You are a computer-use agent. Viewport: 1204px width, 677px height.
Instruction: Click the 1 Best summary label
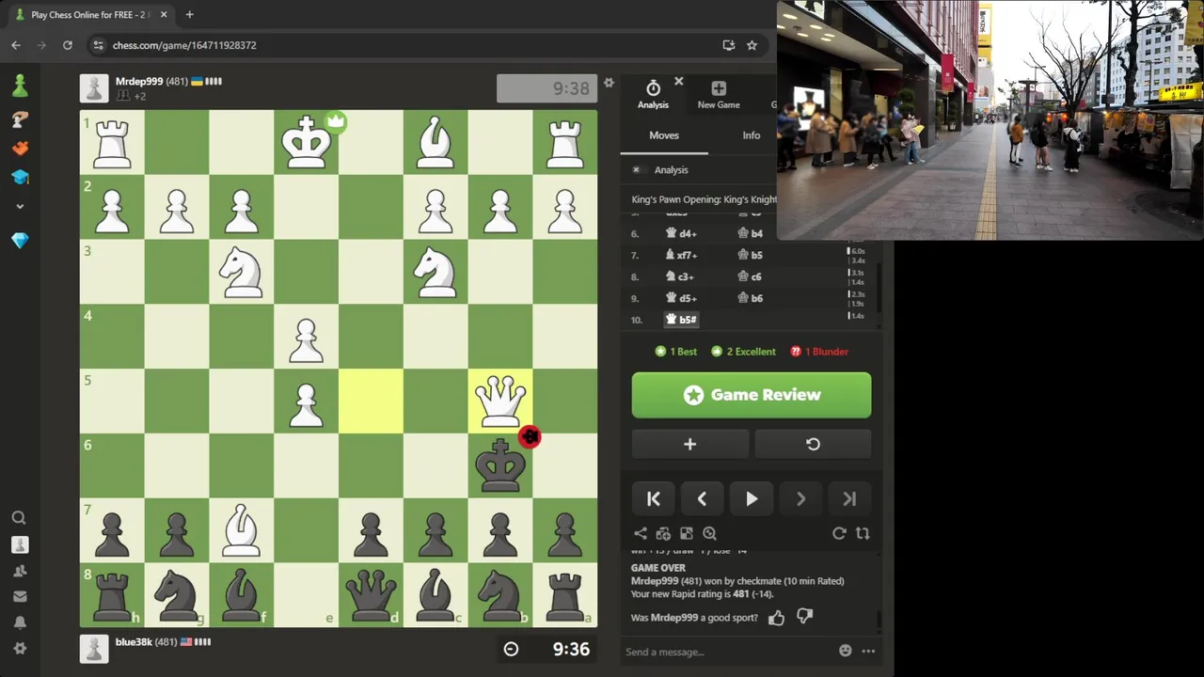[676, 352]
